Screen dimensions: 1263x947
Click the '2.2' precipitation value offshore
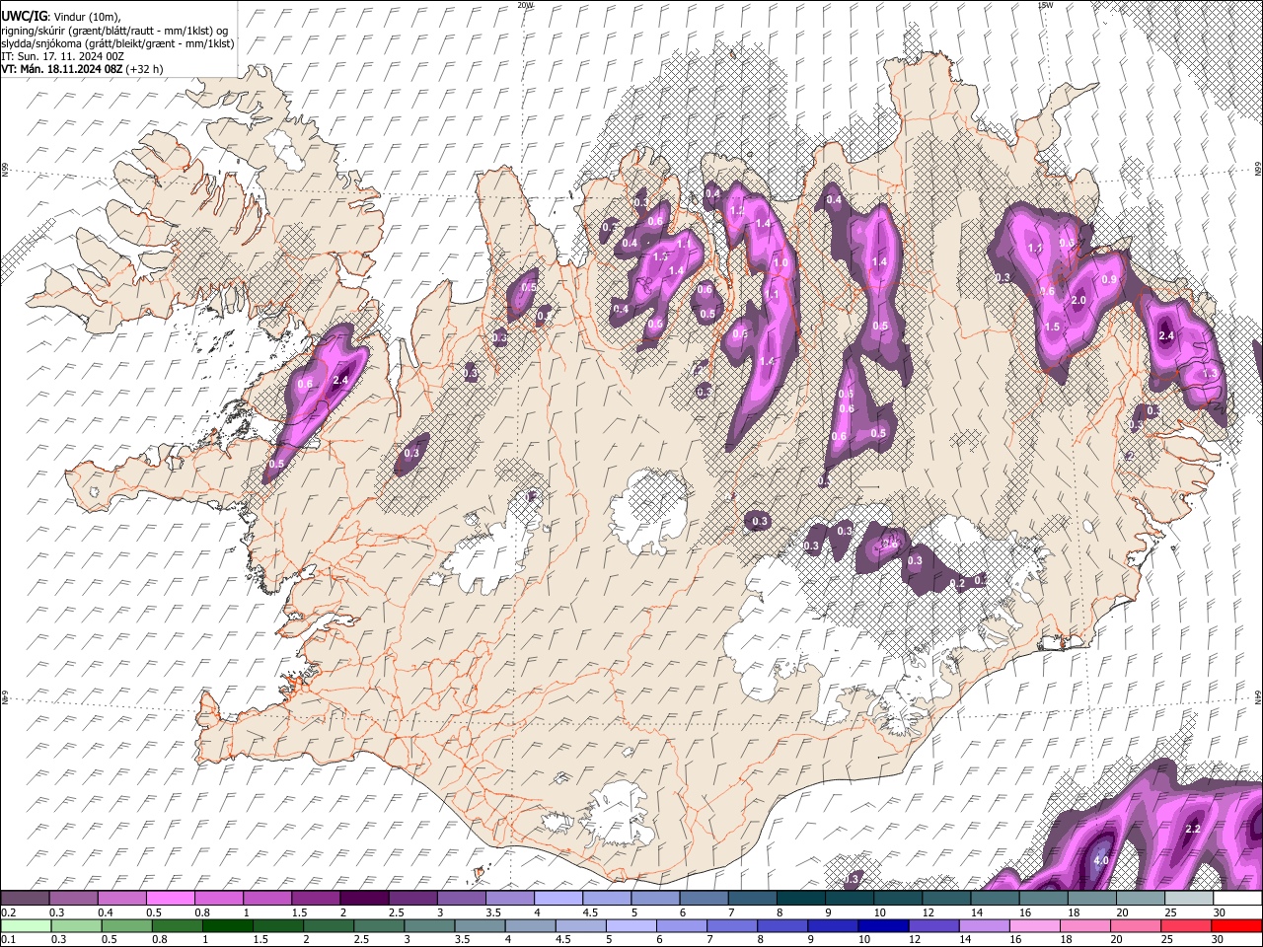tap(1191, 829)
